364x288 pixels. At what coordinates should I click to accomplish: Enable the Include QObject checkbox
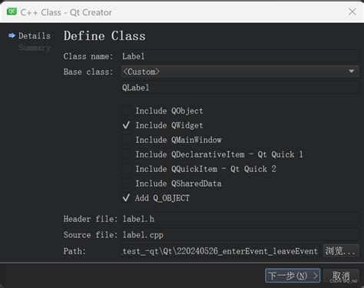point(126,111)
